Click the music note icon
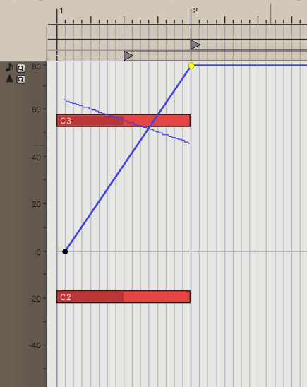Viewport: 307px width, 387px height. pos(9,67)
